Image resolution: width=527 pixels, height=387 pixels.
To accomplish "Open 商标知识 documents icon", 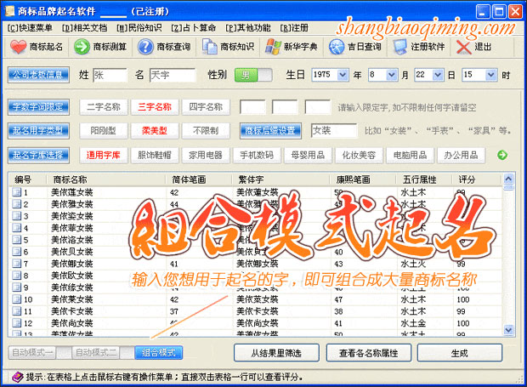I will click(x=209, y=47).
